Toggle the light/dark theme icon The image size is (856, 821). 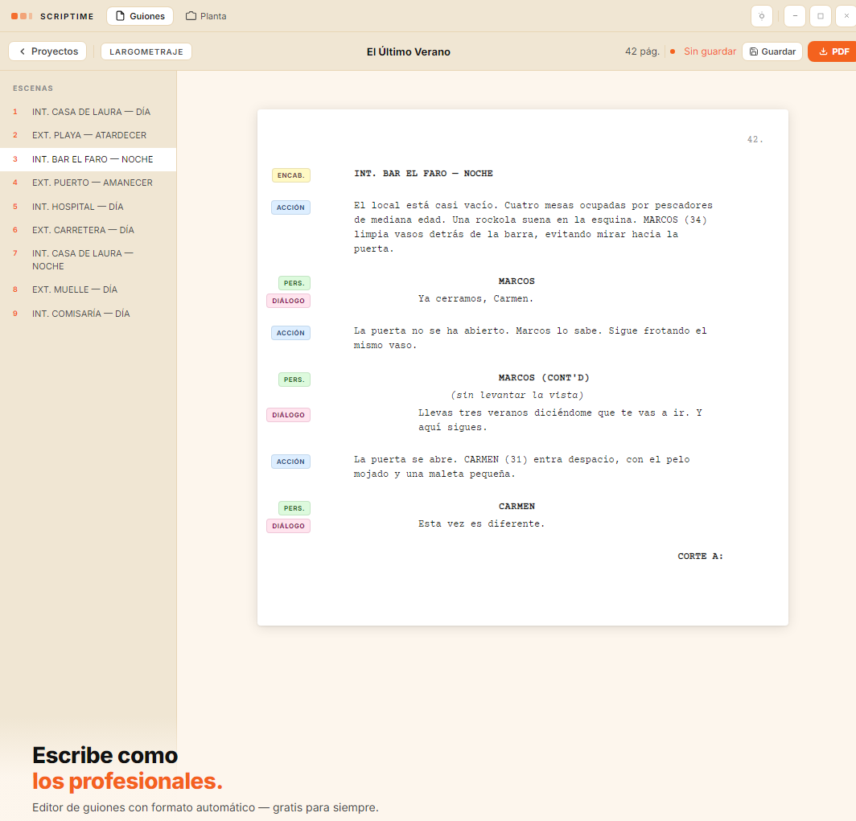762,16
